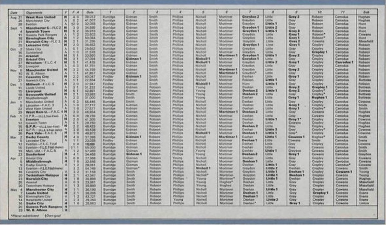Click the Date column header

[14, 12]
